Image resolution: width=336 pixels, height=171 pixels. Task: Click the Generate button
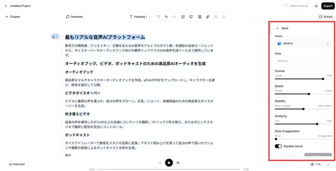pos(74,17)
